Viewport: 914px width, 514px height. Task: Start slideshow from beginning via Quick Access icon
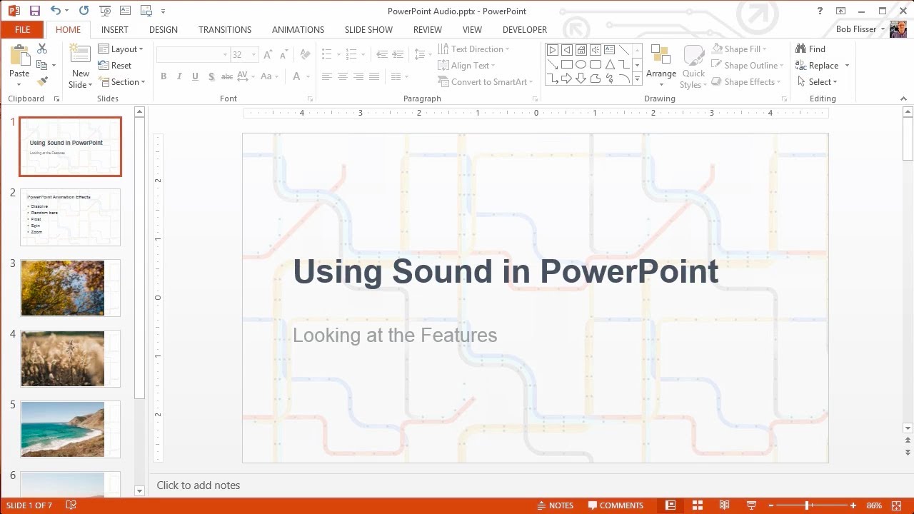coord(105,11)
